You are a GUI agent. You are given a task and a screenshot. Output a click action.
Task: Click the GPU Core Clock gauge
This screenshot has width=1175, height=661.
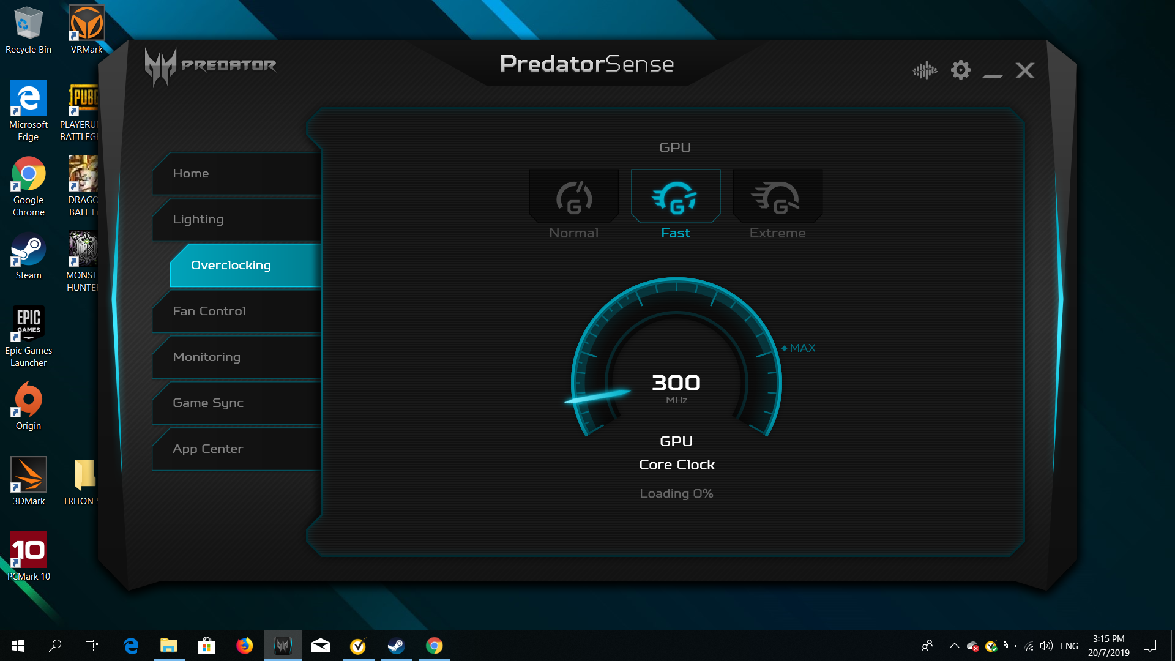676,358
